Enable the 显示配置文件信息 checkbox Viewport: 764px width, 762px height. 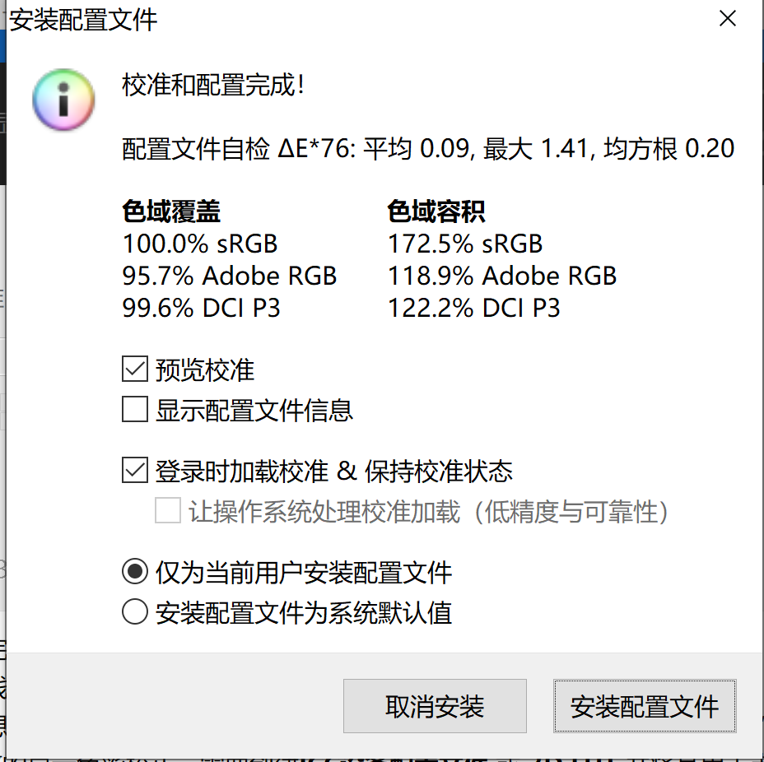(x=135, y=410)
